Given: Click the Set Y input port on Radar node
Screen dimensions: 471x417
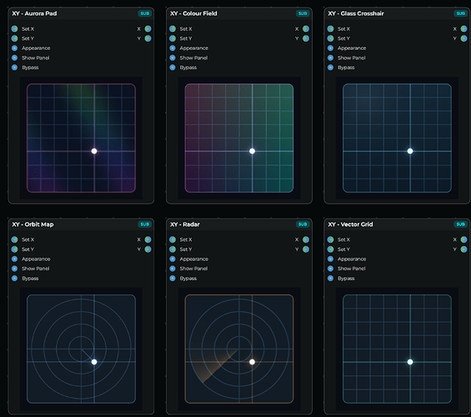Looking at the screenshot, I should click(173, 249).
